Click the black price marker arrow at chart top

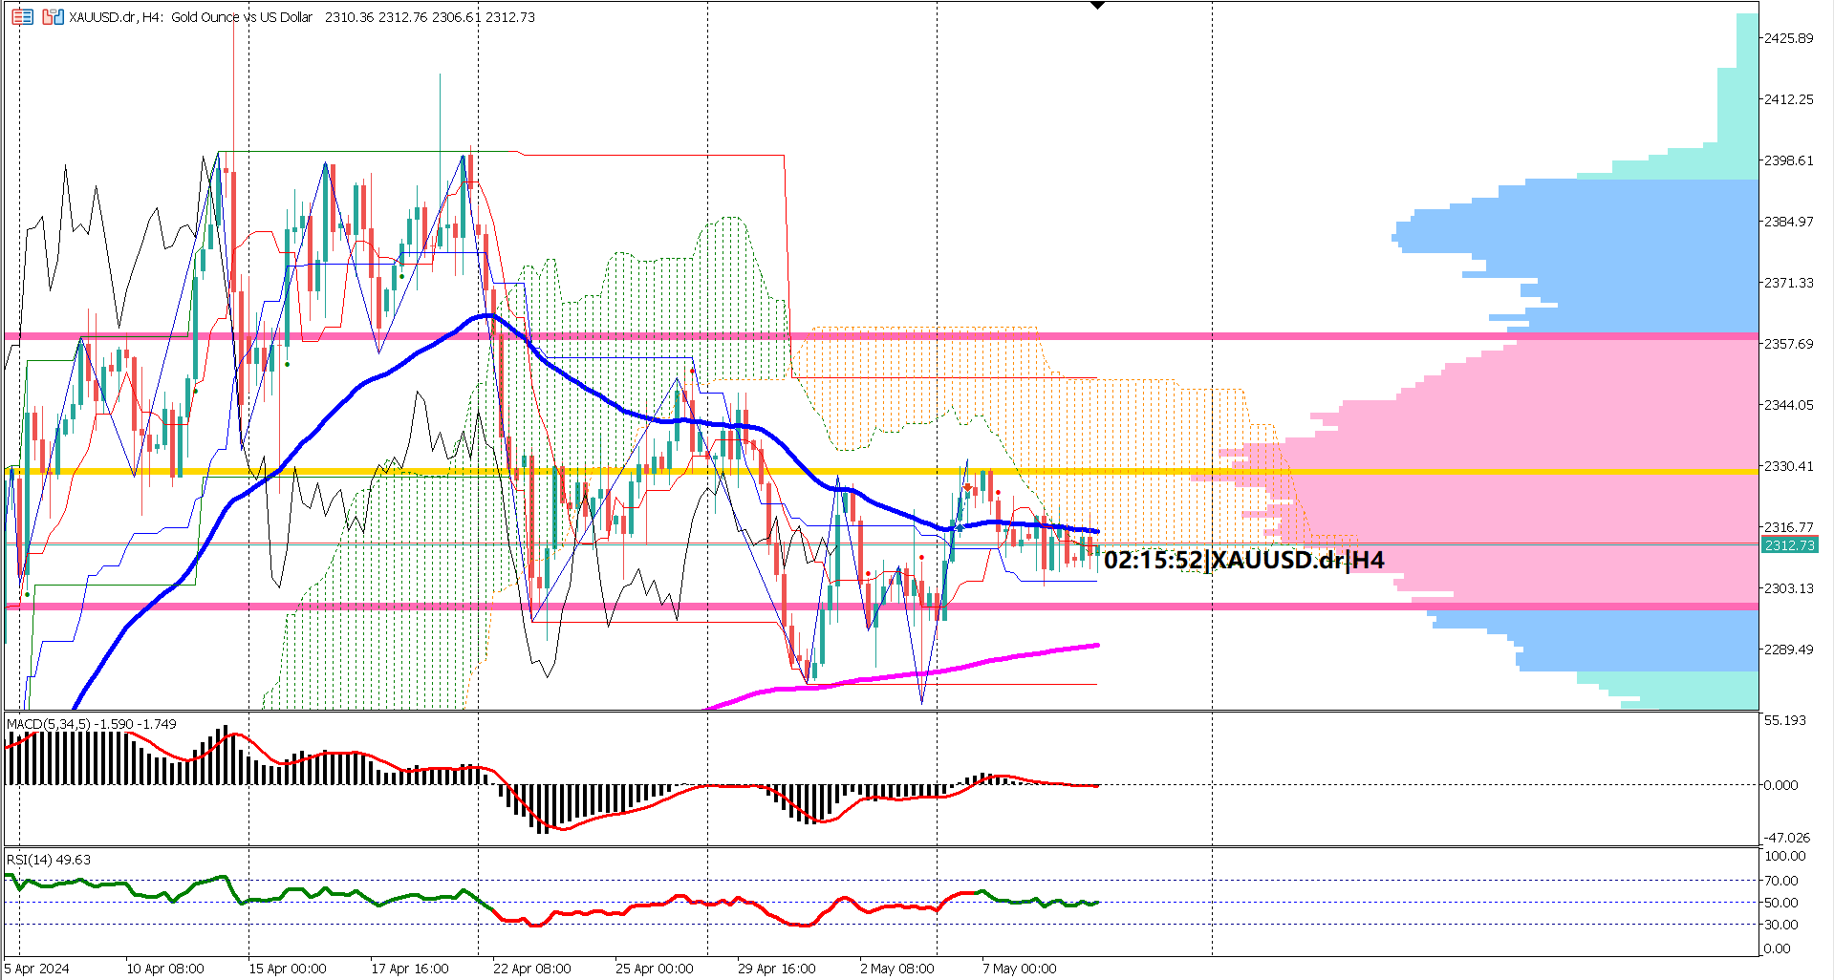pyautogui.click(x=1095, y=7)
